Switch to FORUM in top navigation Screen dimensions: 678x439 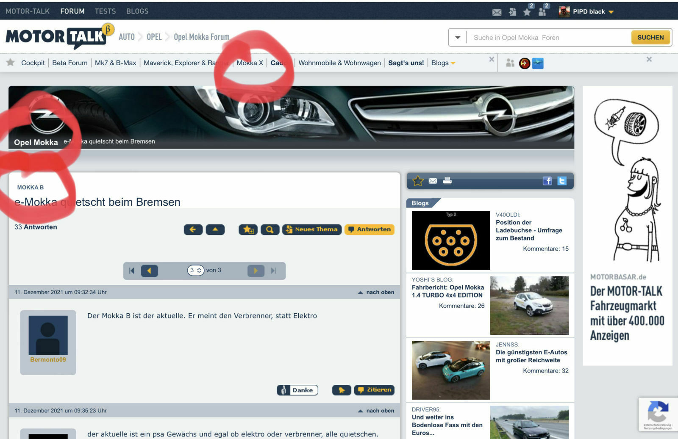point(72,11)
